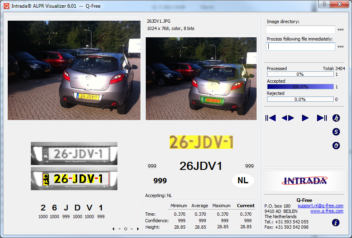This screenshot has width=352, height=238.
Task: Open the info 'i' icon
Action: point(336,223)
